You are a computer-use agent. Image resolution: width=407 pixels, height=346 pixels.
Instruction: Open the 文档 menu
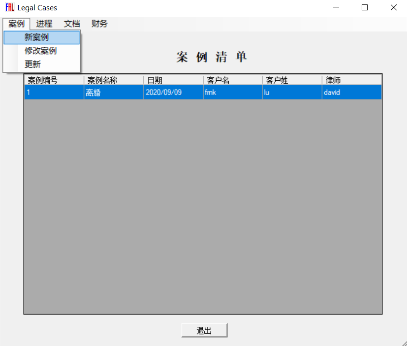pos(72,24)
